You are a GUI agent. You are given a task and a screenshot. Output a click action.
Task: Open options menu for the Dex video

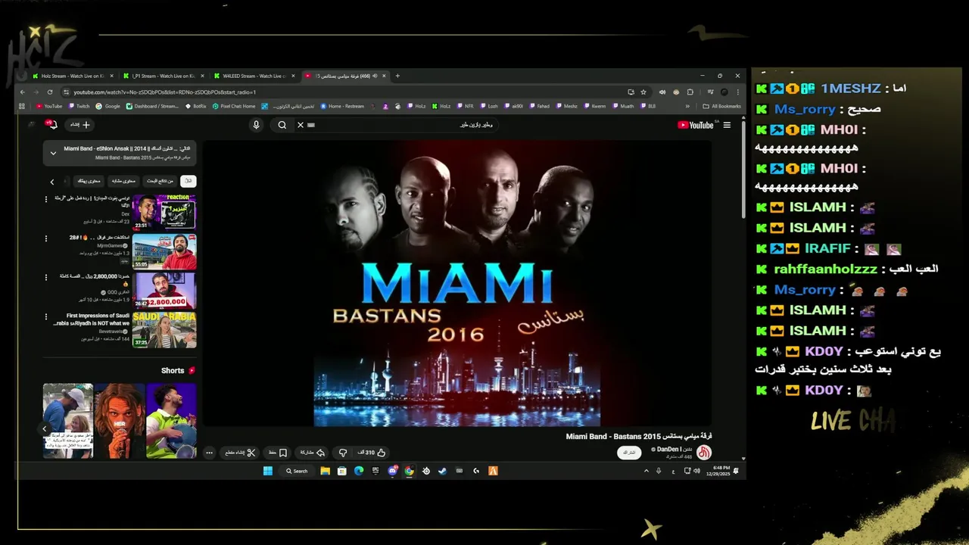pos(47,199)
